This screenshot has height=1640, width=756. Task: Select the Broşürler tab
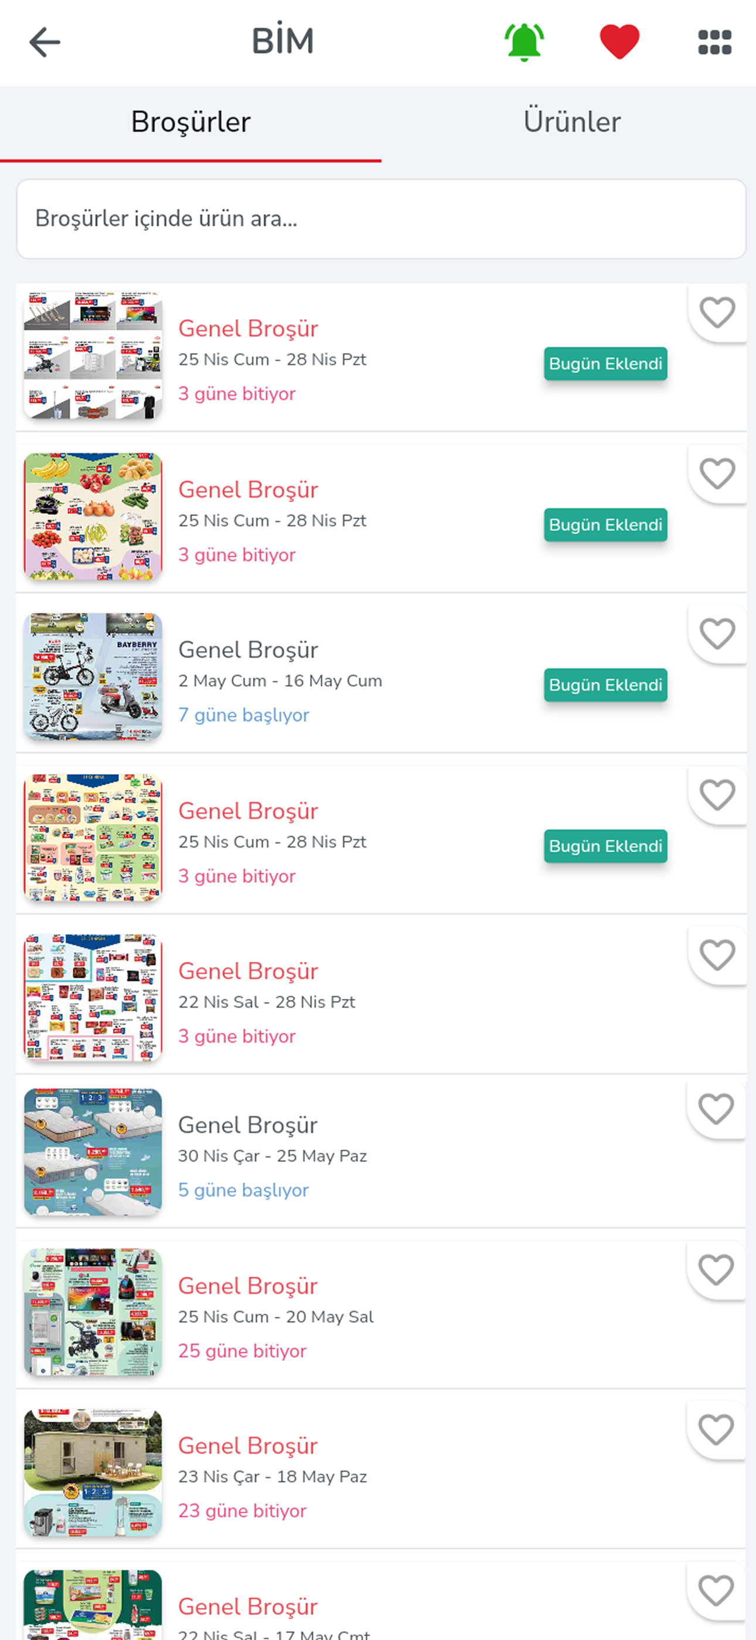(190, 121)
